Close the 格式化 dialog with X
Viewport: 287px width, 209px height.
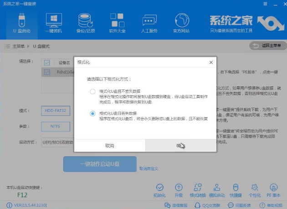point(210,62)
